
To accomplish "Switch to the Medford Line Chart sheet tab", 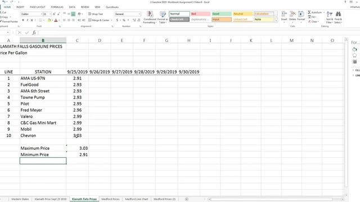I will coord(137,199).
